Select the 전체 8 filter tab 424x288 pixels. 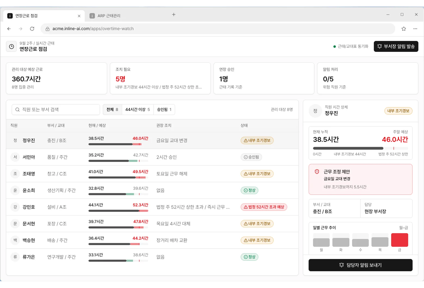click(x=112, y=109)
